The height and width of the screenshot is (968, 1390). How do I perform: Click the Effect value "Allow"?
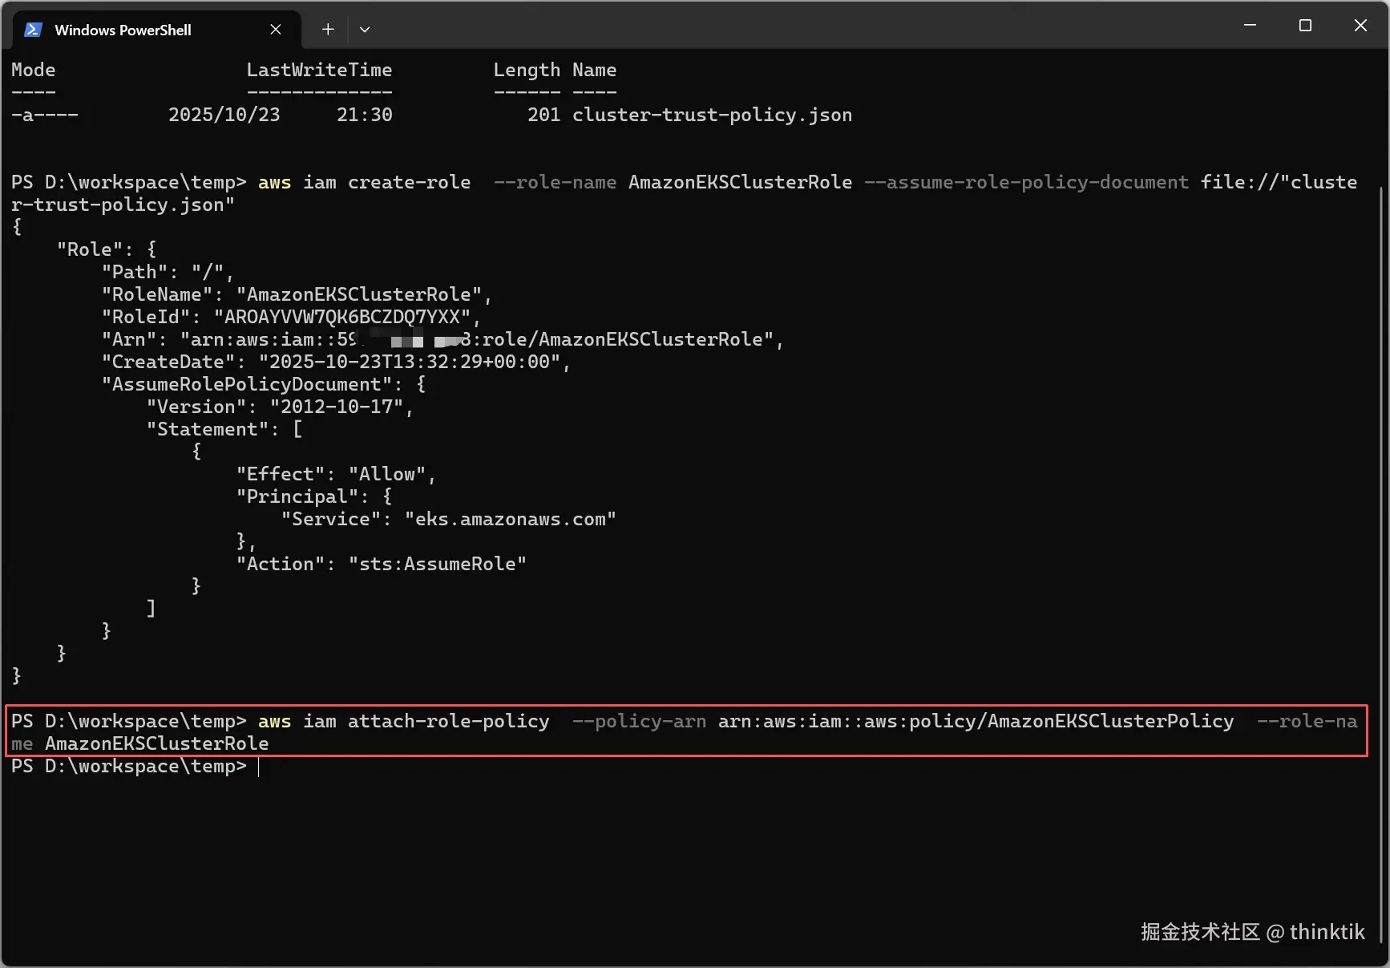click(387, 474)
